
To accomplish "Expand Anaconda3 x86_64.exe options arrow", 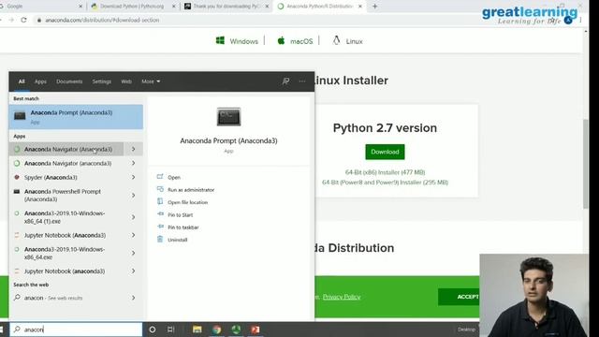I will pyautogui.click(x=133, y=253).
